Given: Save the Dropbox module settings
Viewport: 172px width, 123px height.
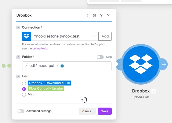Looking at the screenshot, I should [105, 111].
